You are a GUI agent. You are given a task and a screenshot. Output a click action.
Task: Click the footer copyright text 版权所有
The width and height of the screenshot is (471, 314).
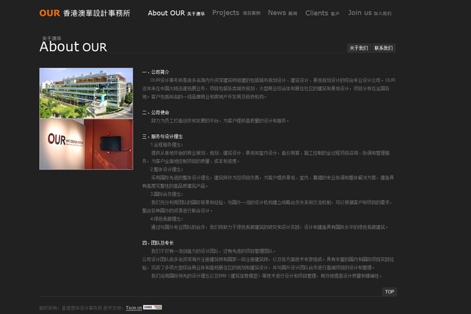(x=80, y=307)
